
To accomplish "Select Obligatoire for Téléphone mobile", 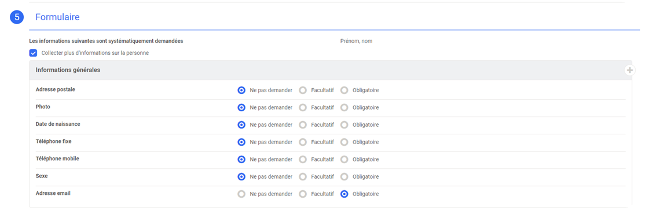I will 344,160.
